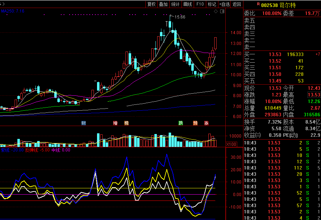Screen dimensions: 321x220
Task: Click 买二 price 13.52
Action: click(275, 61)
